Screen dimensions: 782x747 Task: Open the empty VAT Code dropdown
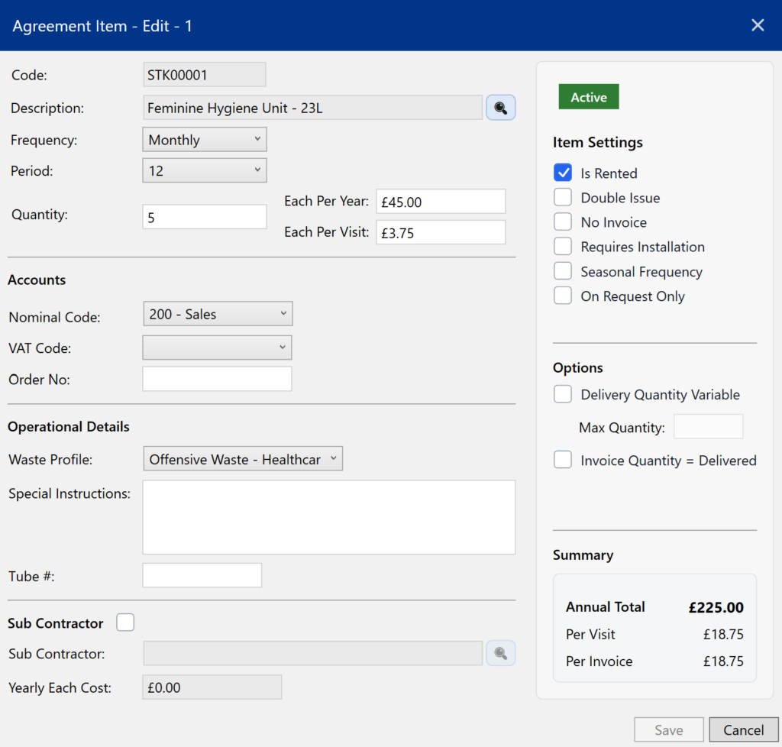pyautogui.click(x=218, y=348)
